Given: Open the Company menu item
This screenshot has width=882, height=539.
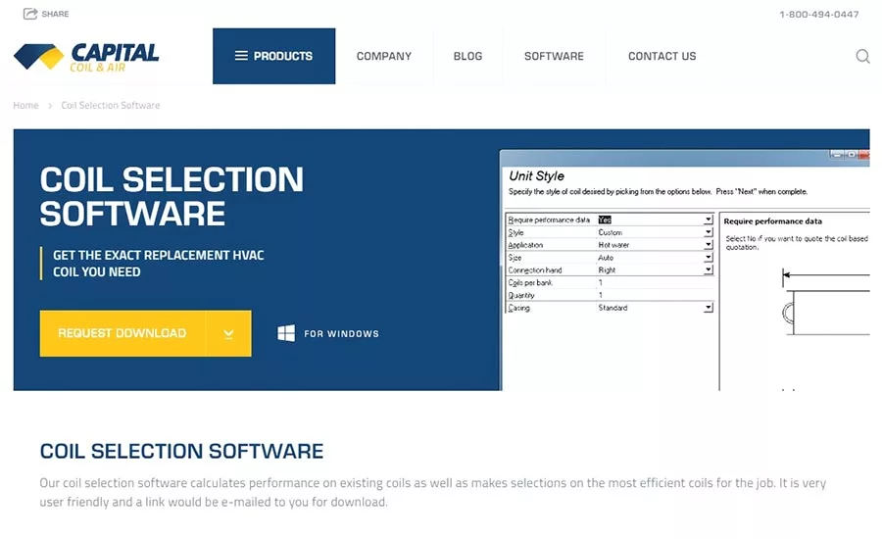Looking at the screenshot, I should click(383, 56).
